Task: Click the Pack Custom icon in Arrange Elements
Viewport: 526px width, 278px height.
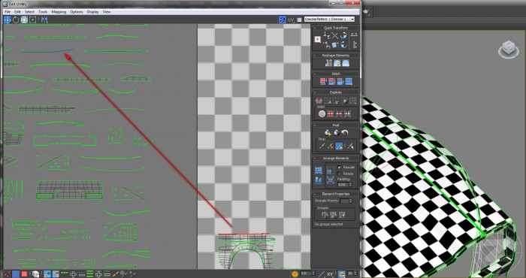Action: [319, 171]
